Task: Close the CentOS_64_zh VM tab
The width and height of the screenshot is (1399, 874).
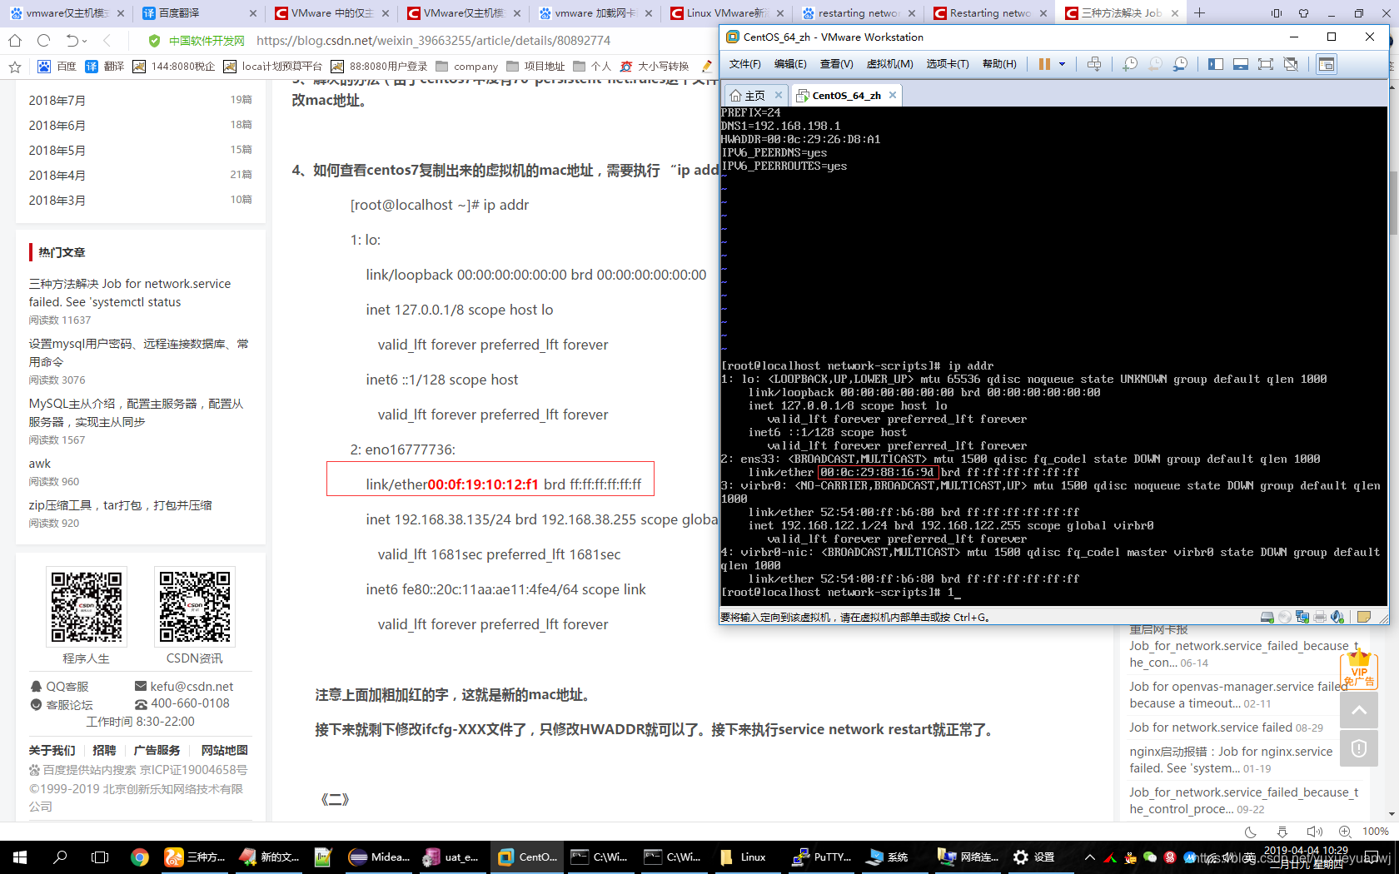Action: tap(893, 95)
